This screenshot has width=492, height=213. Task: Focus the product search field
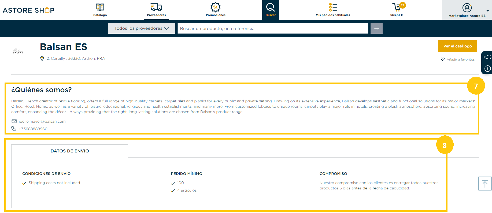coord(273,28)
